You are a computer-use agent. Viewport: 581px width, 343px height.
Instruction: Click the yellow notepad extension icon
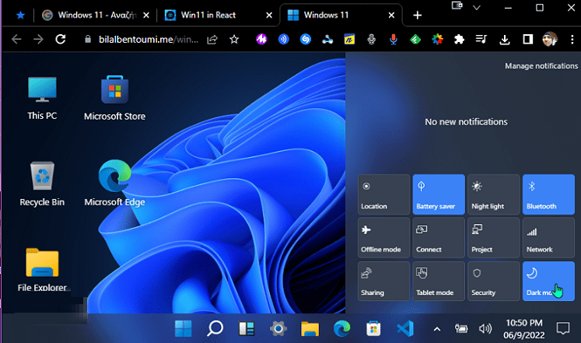click(349, 39)
